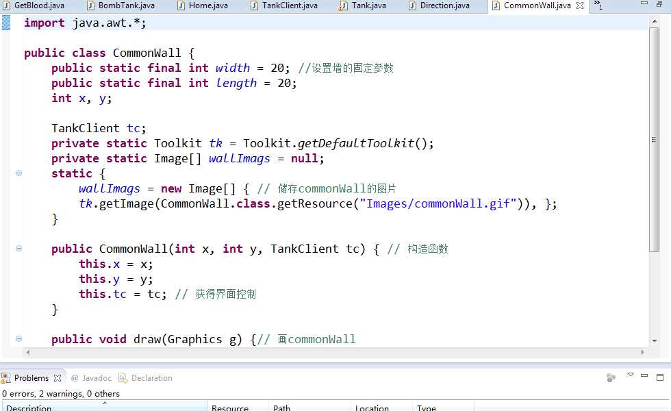The height and width of the screenshot is (411, 671).
Task: Minimize the editor area
Action: click(x=644, y=3)
